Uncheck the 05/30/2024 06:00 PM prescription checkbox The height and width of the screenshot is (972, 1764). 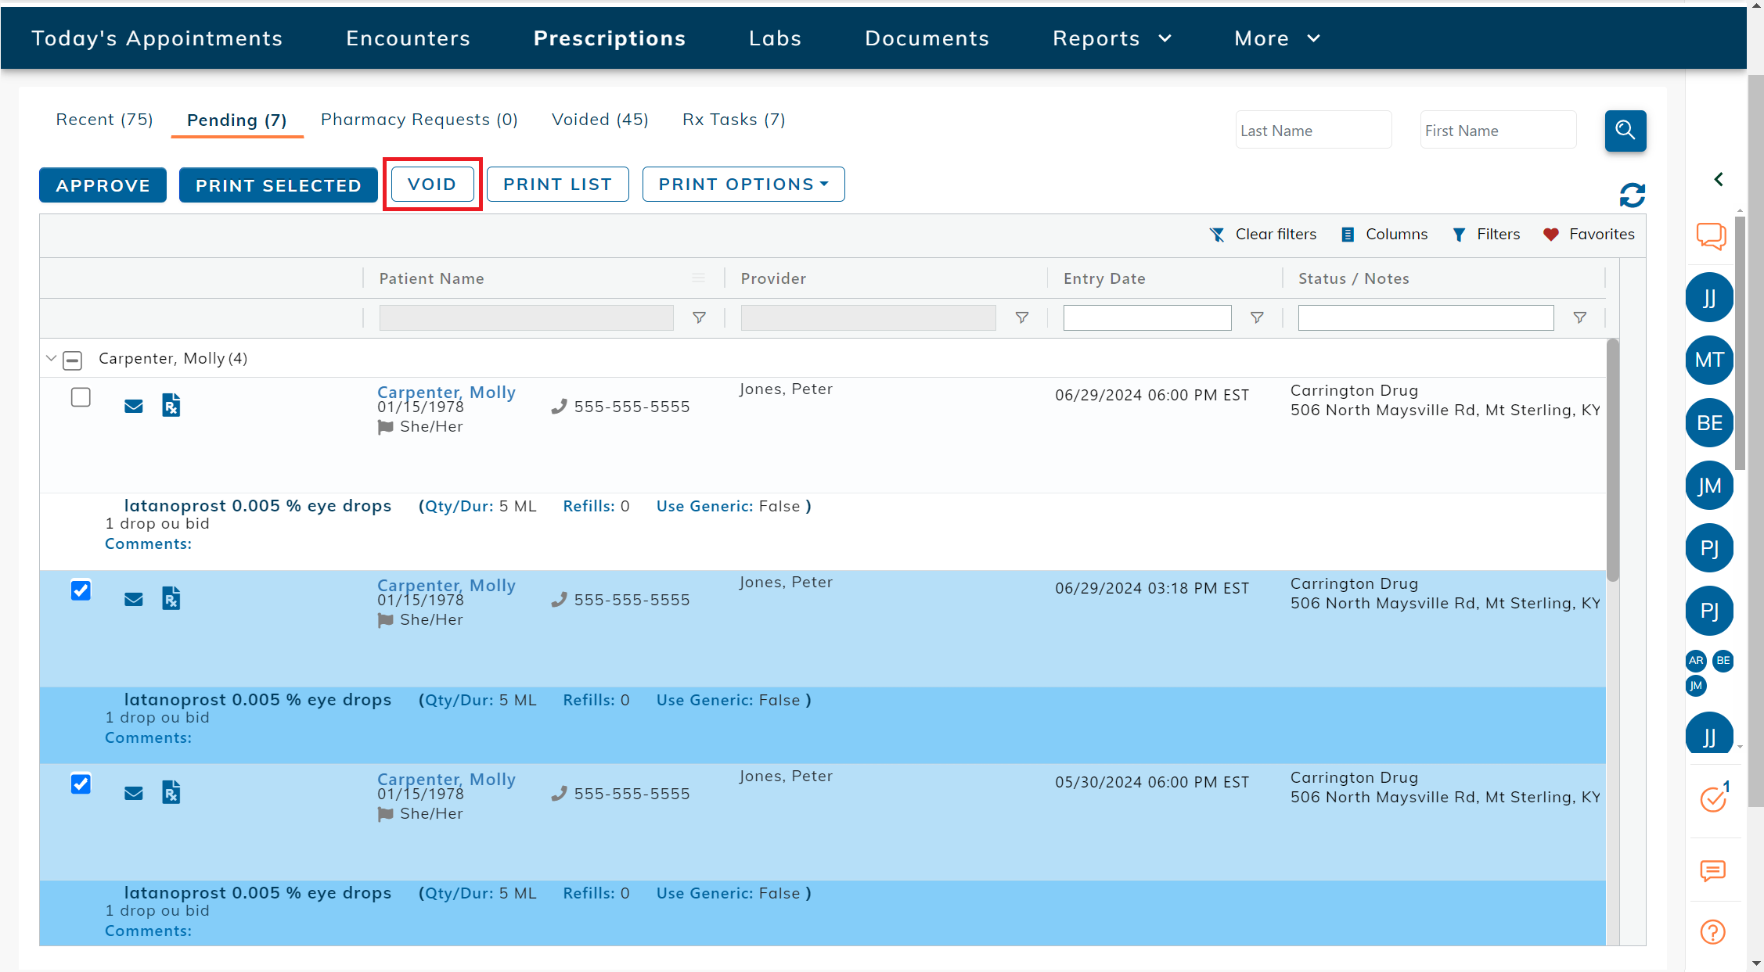tap(81, 784)
